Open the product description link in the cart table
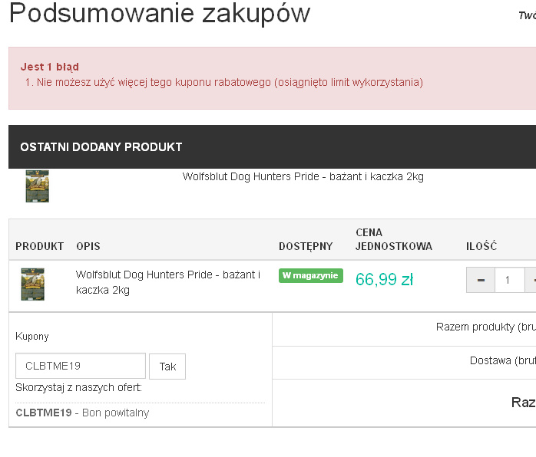 [x=168, y=282]
